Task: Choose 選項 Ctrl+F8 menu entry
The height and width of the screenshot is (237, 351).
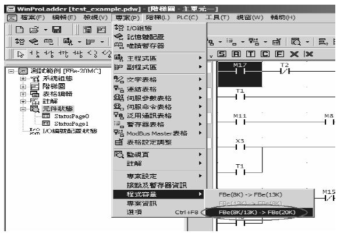Action: 159,212
